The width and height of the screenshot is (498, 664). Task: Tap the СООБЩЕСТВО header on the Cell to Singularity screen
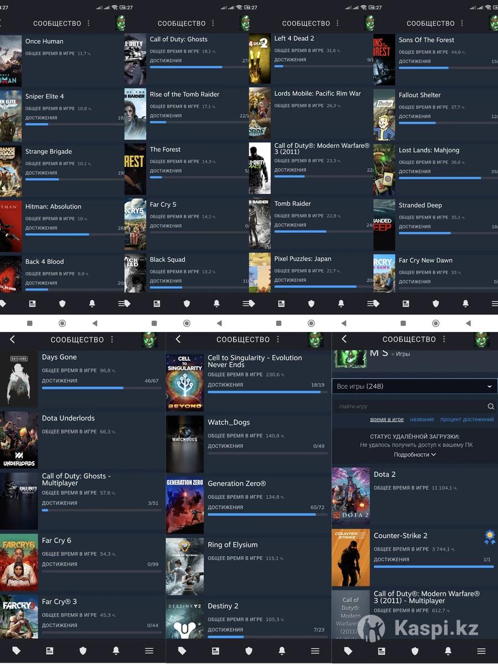click(x=243, y=340)
